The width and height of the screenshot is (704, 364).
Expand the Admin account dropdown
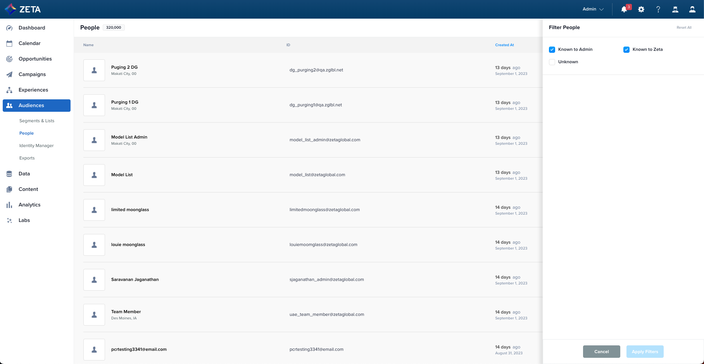593,9
